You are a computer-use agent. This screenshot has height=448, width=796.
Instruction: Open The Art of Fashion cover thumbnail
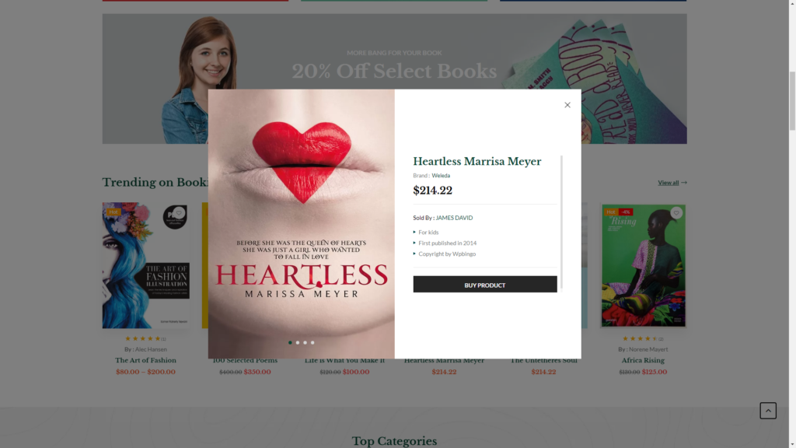(145, 265)
